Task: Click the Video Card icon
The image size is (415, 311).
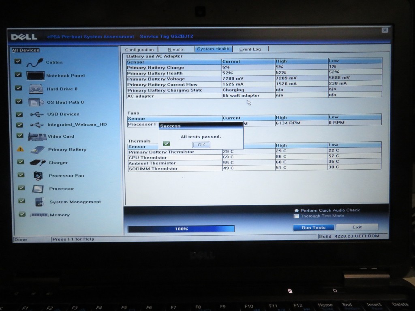Action: click(37, 137)
